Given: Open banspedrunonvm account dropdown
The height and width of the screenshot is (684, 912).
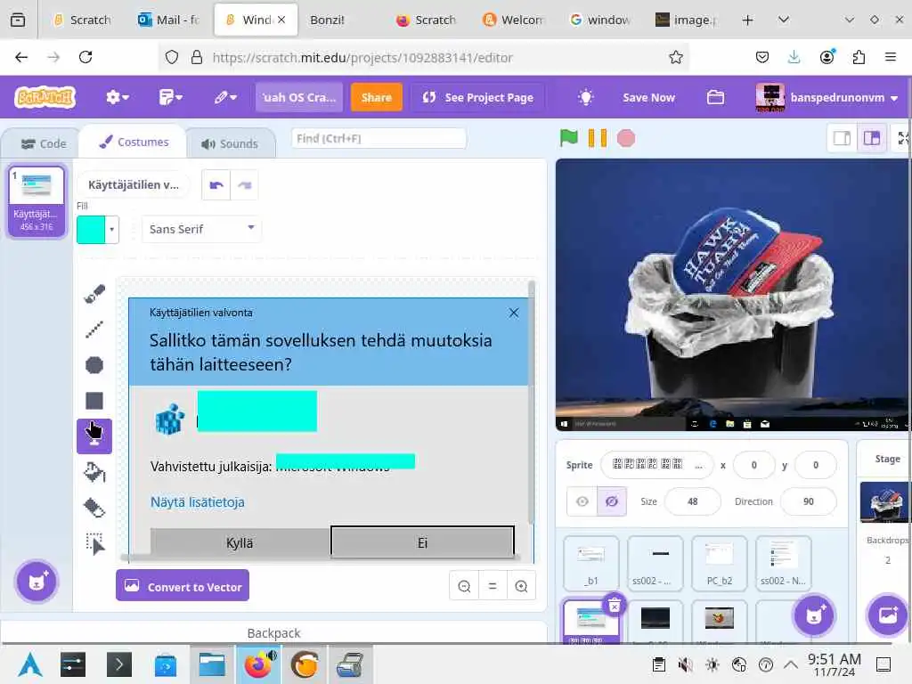Looking at the screenshot, I should click(826, 97).
